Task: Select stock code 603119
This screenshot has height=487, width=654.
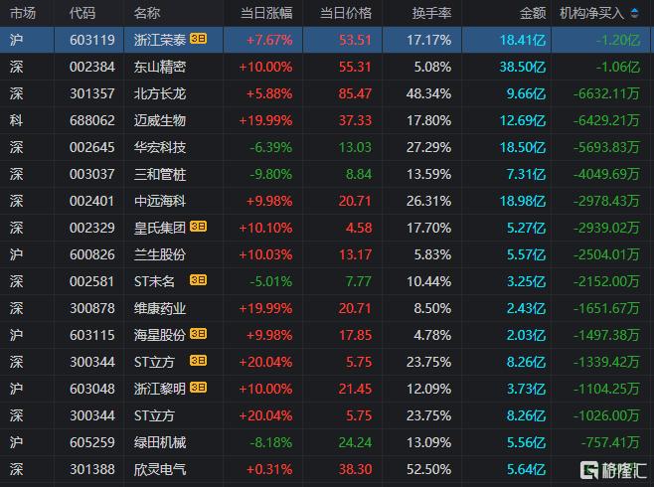Action: [x=92, y=40]
